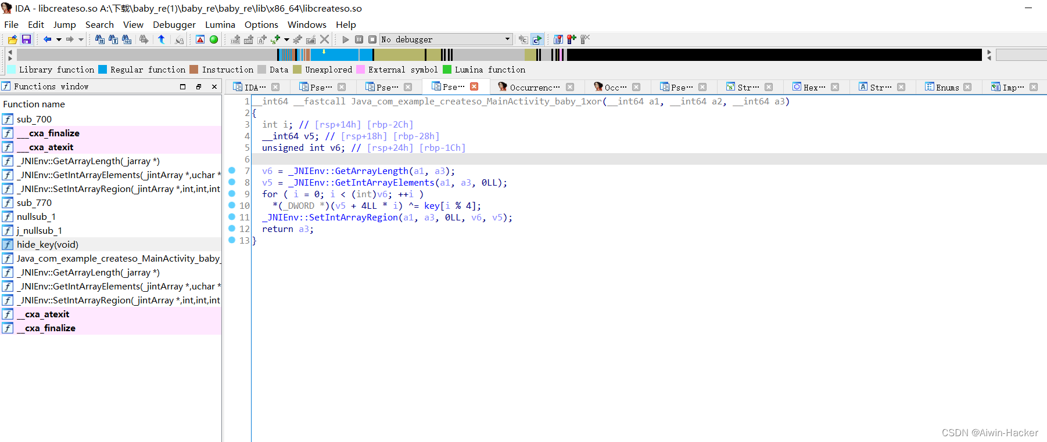Close the active Pseudocode tab
Screen dimensions: 1047x442
pyautogui.click(x=474, y=86)
